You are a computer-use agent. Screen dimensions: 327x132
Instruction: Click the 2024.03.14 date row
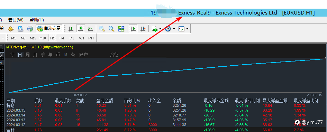16,115
